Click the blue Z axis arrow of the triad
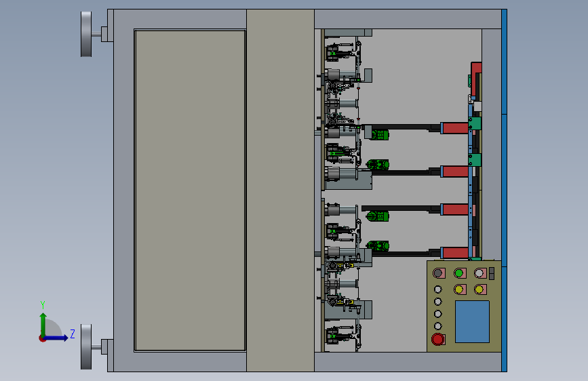588x381 pixels. coord(56,338)
